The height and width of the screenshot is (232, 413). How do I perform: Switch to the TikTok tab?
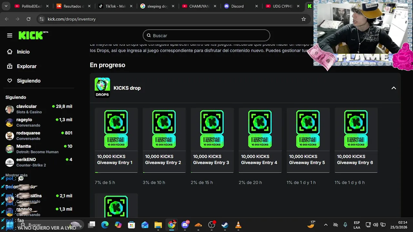[x=115, y=6]
